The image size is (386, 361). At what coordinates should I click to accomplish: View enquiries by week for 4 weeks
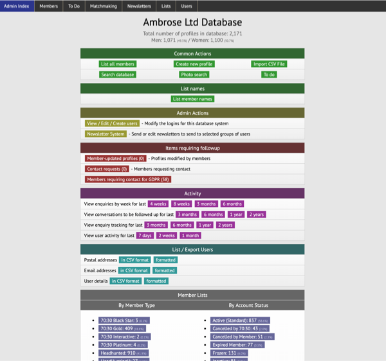[x=158, y=204]
